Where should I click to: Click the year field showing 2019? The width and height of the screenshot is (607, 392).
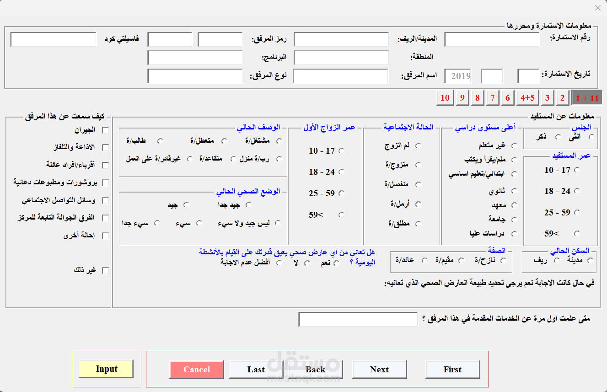[x=458, y=76]
